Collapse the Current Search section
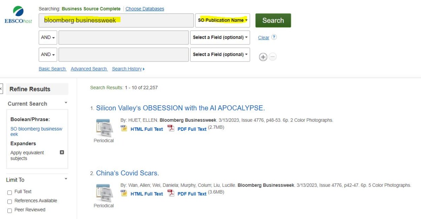This screenshot has width=421, height=219. point(66,103)
